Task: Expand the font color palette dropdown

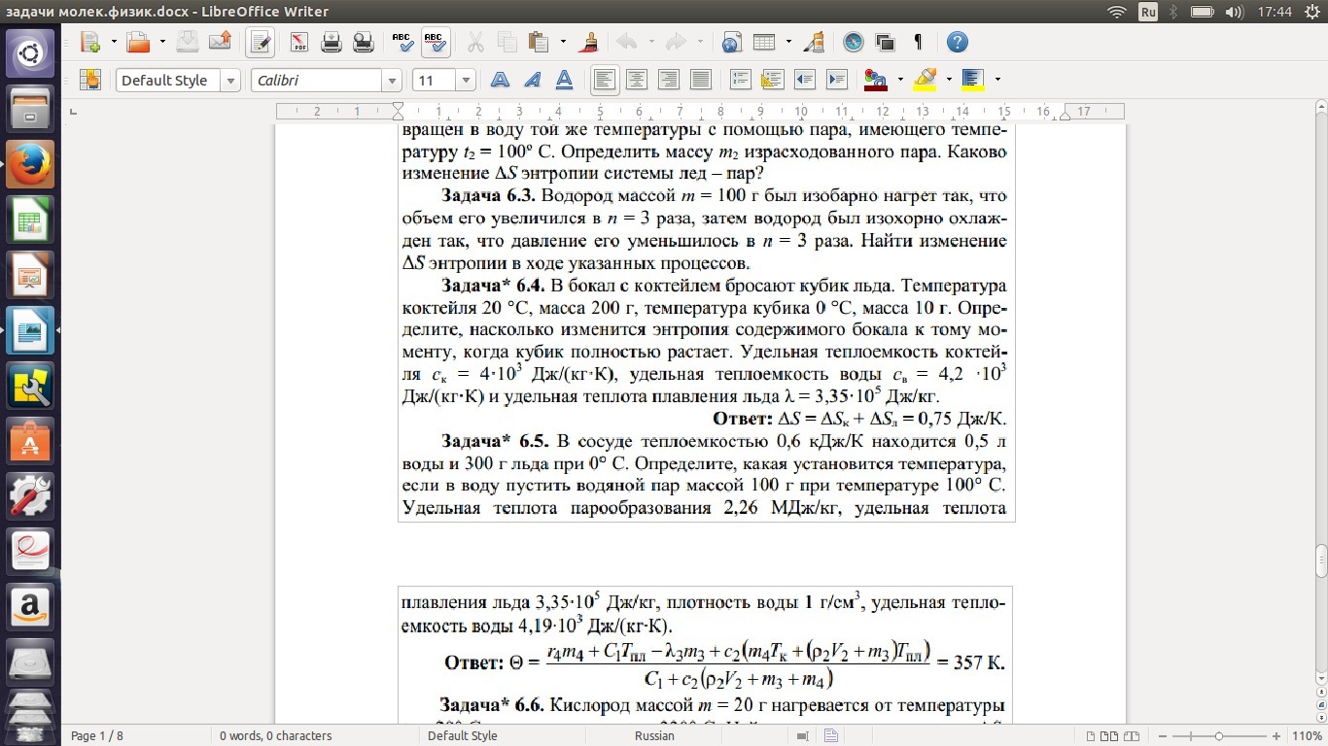Action: [x=900, y=80]
